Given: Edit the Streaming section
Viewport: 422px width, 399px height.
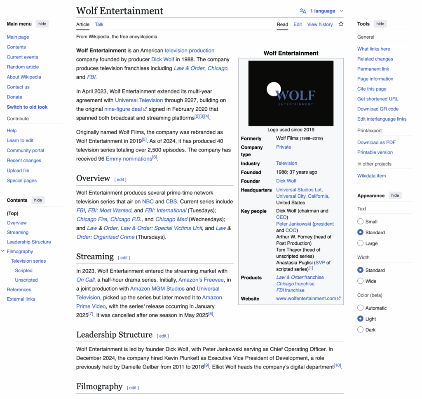Looking at the screenshot, I should point(124,258).
